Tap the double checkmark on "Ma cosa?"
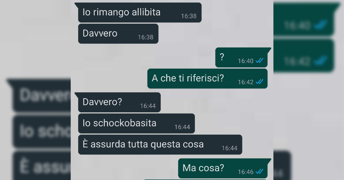Viewport: 344px width, 180px height. click(259, 171)
